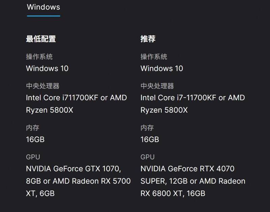Click the 内存 label under 最低配置
The width and height of the screenshot is (270, 212).
(33, 128)
